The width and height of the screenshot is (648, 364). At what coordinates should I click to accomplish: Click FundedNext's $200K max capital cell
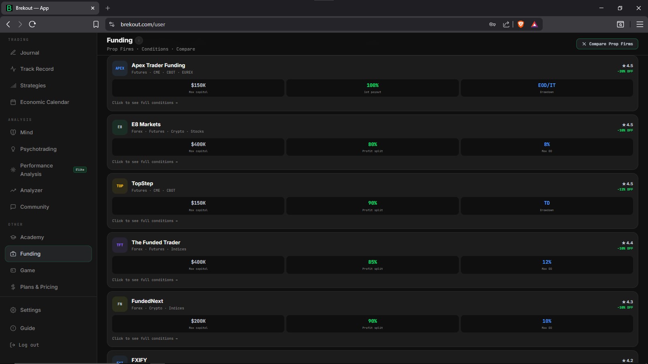click(x=198, y=324)
